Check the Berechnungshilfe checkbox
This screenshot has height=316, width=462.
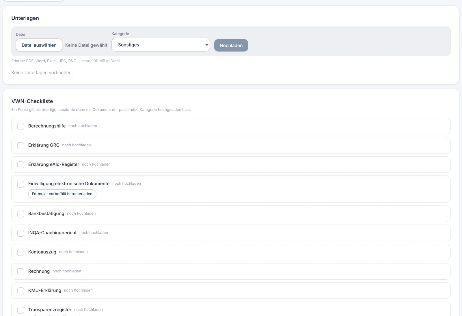(21, 126)
